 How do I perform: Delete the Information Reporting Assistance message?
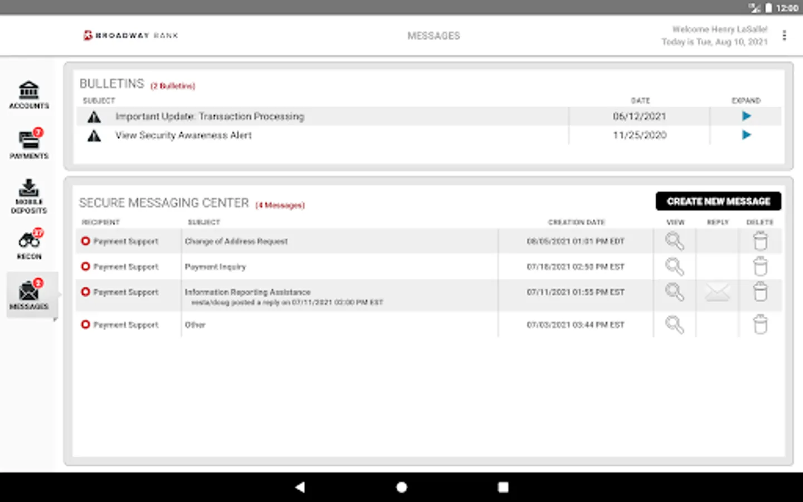click(x=760, y=292)
